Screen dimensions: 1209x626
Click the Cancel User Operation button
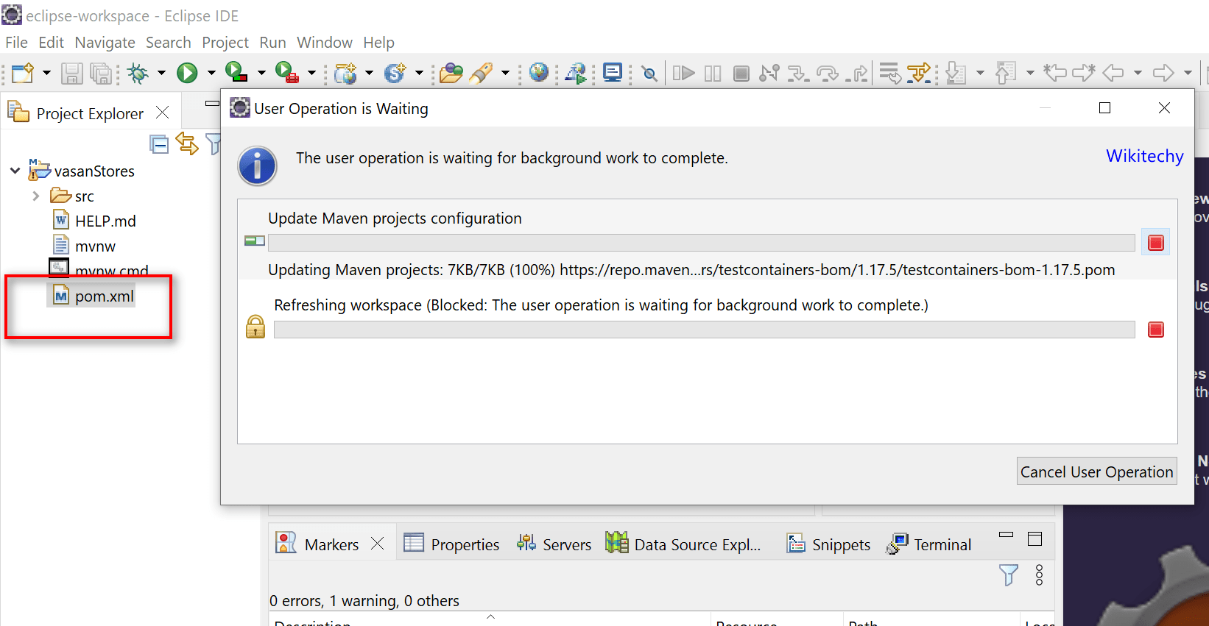1096,472
